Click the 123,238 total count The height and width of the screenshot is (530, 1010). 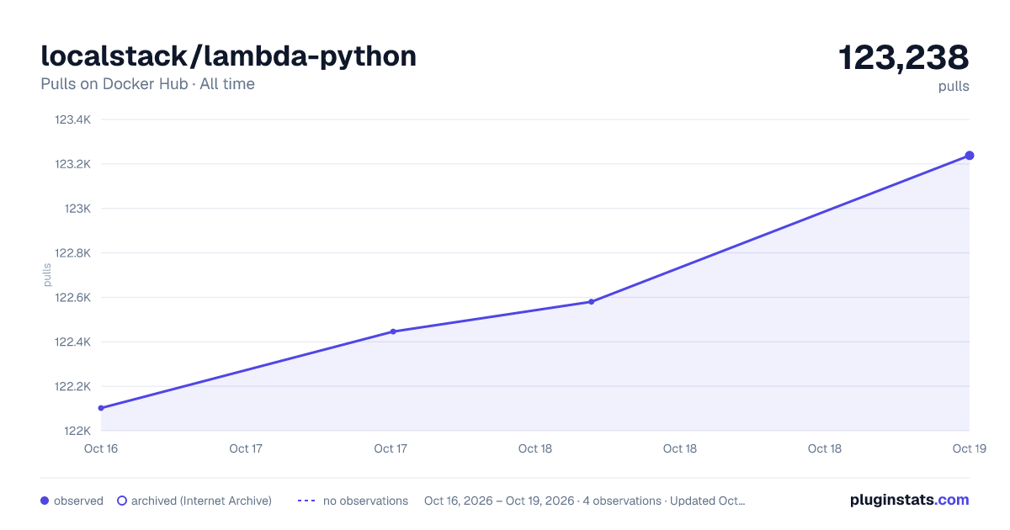tap(904, 57)
